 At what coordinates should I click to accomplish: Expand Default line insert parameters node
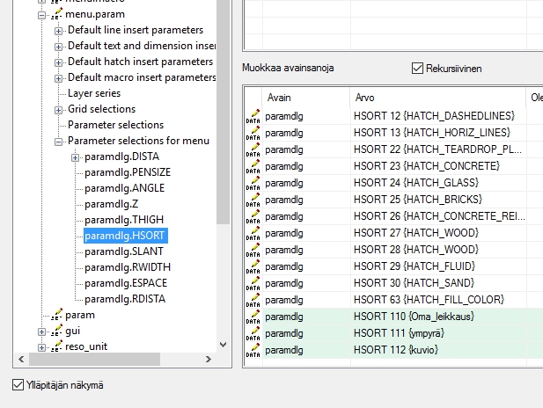pyautogui.click(x=59, y=31)
